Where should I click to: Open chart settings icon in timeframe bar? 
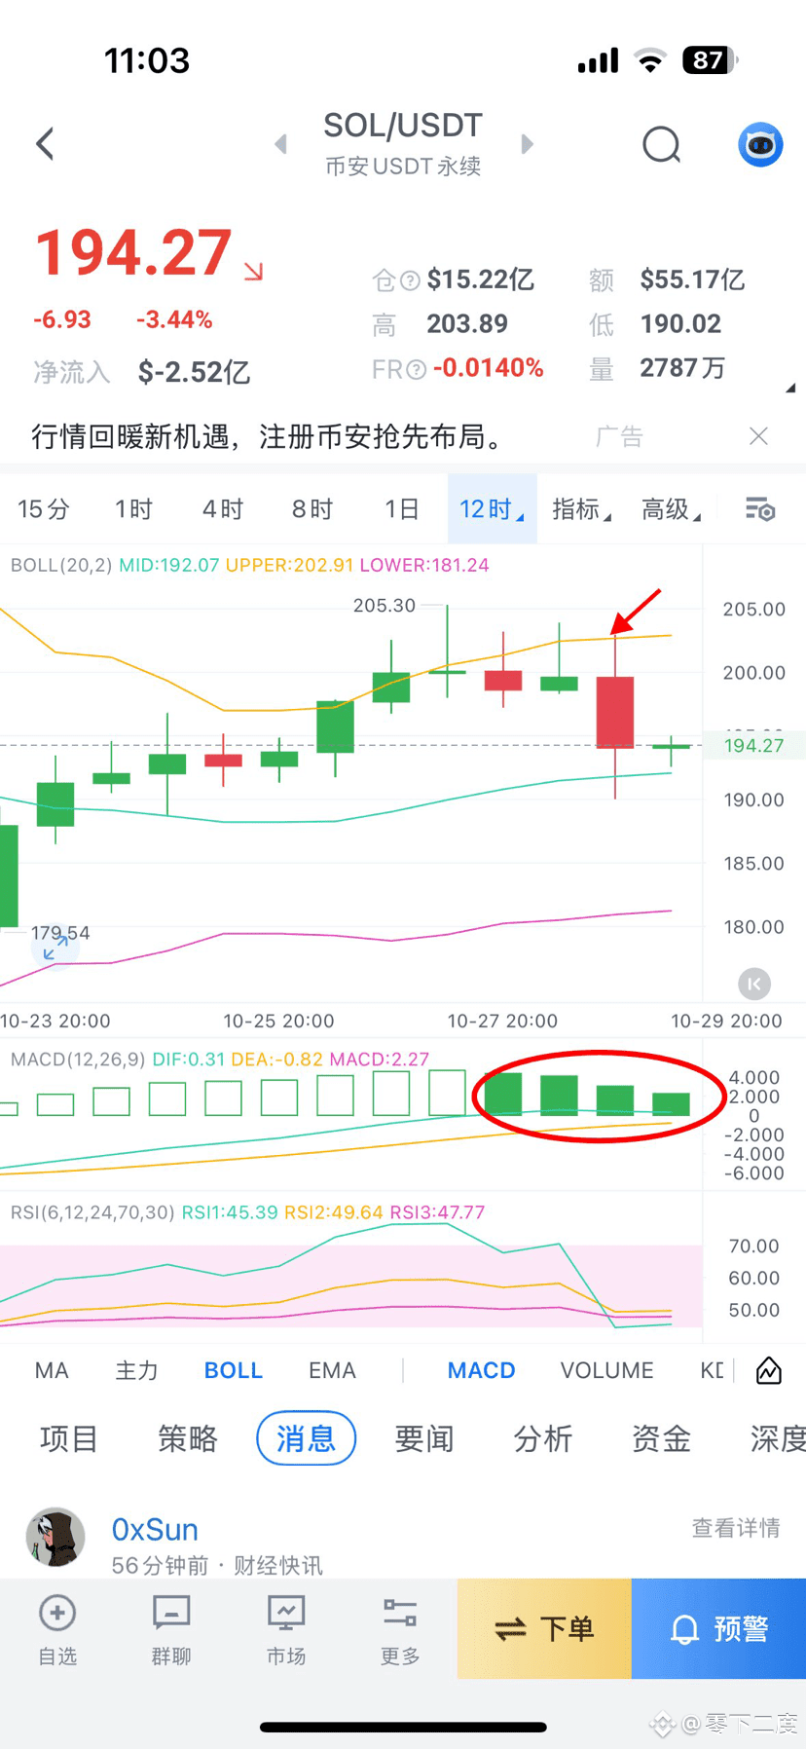759,509
